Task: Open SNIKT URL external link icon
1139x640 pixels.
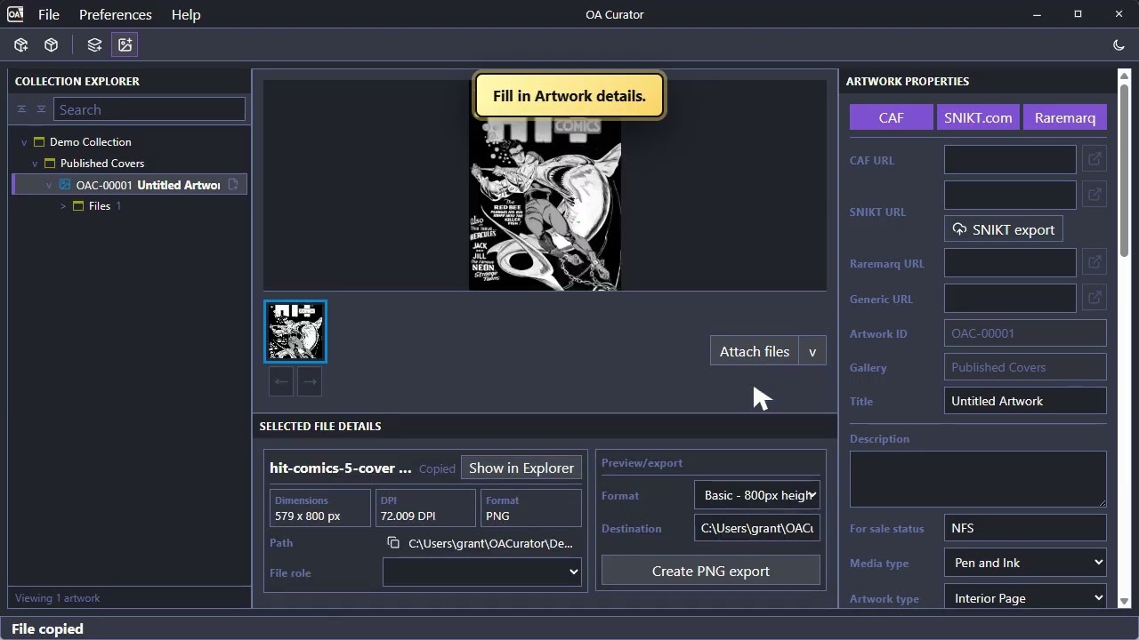Action: tap(1095, 195)
